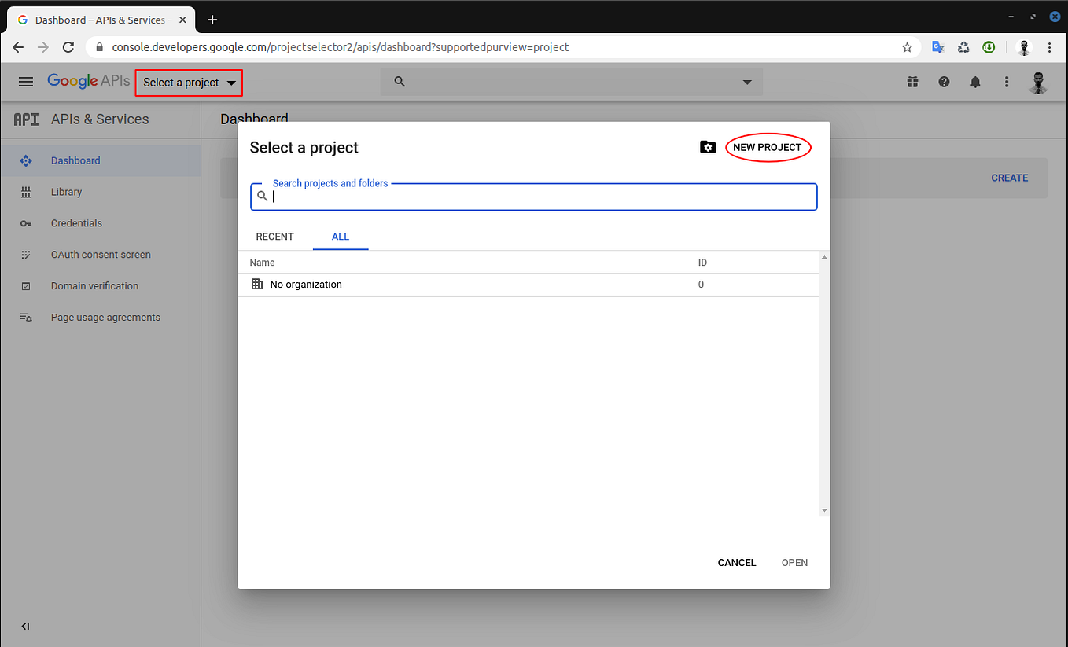Open the Google Translate extension icon
This screenshot has height=647, width=1068.
[937, 47]
